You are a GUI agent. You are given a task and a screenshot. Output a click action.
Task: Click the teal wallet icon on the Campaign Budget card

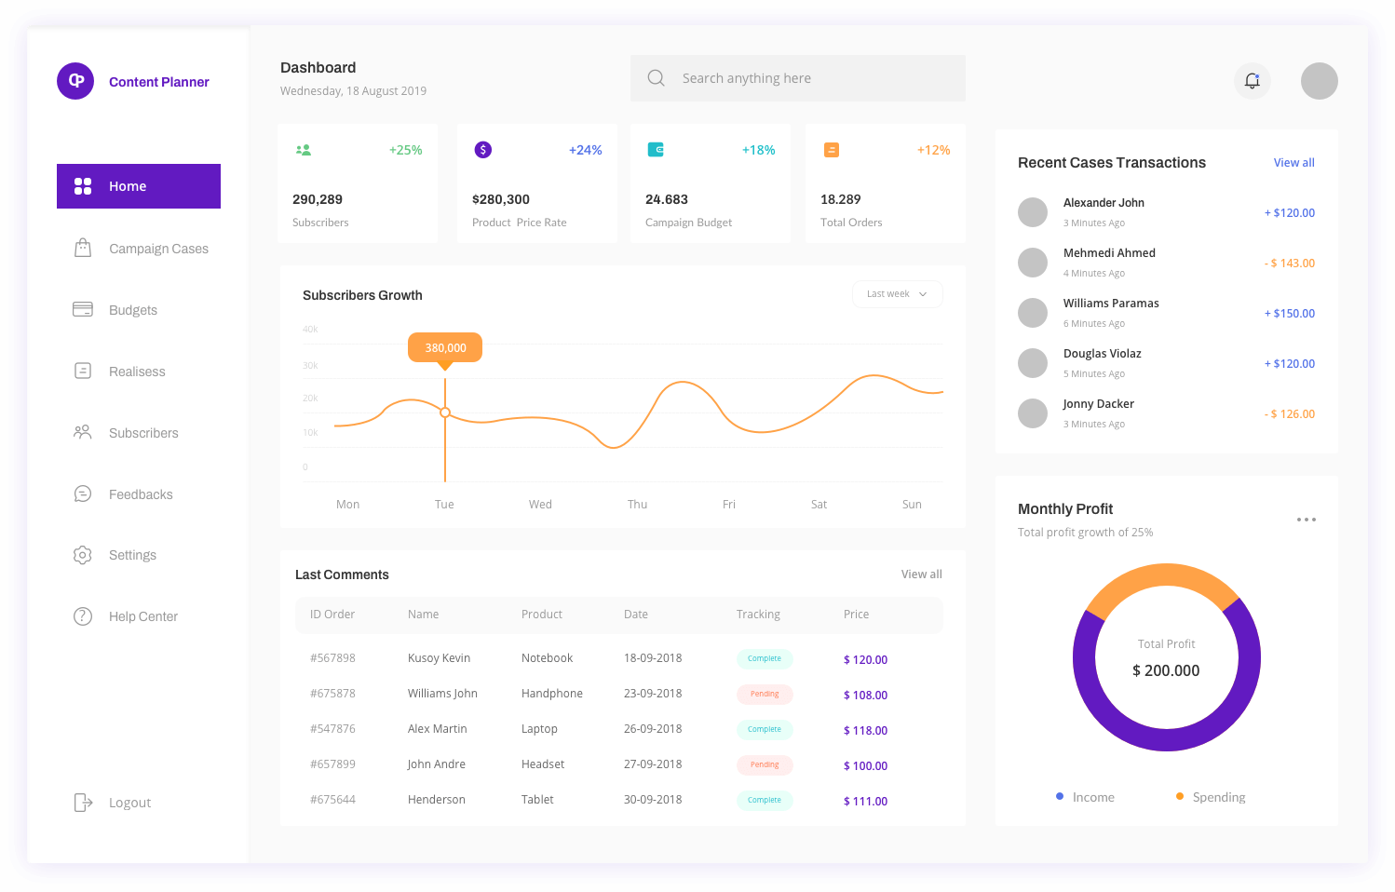[656, 149]
